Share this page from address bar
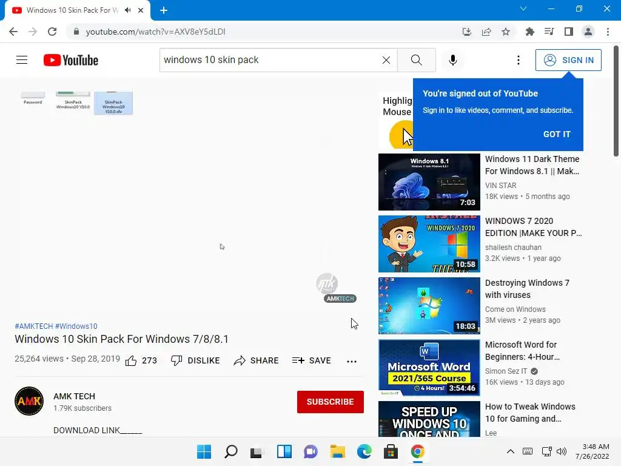This screenshot has width=621, height=466. pos(486,32)
